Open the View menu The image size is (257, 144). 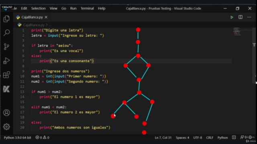53,8
